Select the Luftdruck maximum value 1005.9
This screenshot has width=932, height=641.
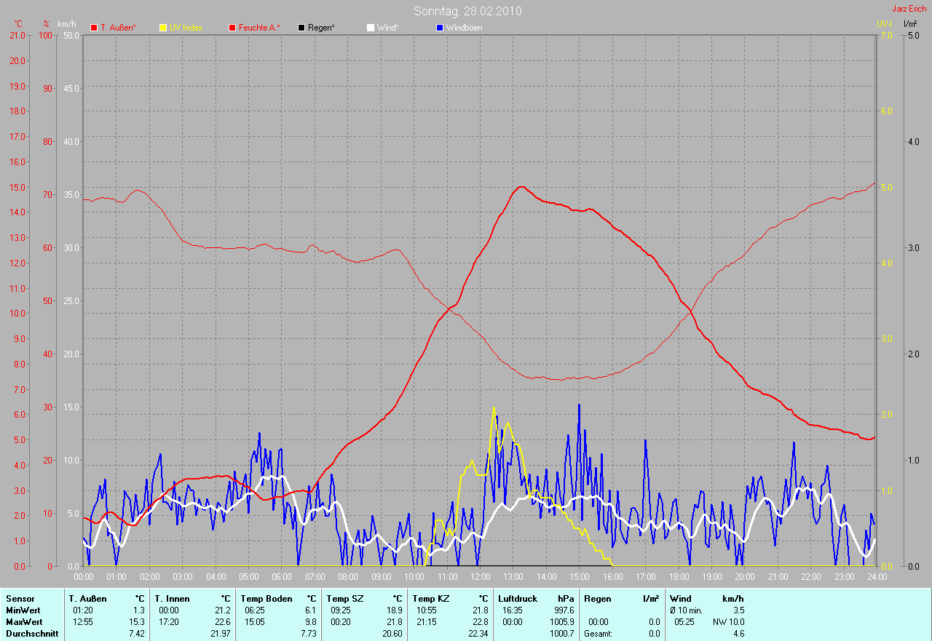561,622
